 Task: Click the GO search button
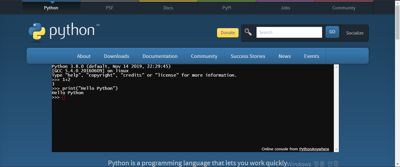(x=332, y=32)
